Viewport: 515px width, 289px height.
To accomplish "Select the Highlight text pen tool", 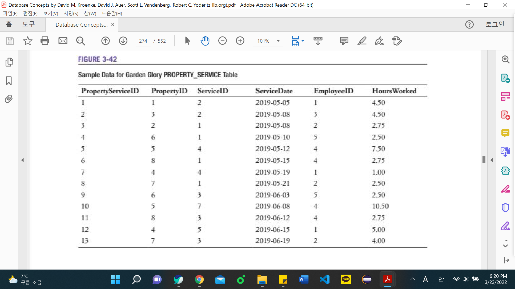I will click(x=362, y=41).
